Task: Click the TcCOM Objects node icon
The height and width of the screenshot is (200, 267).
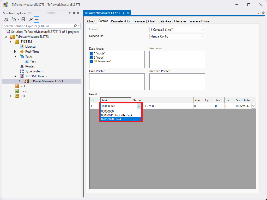Action: click(x=22, y=76)
